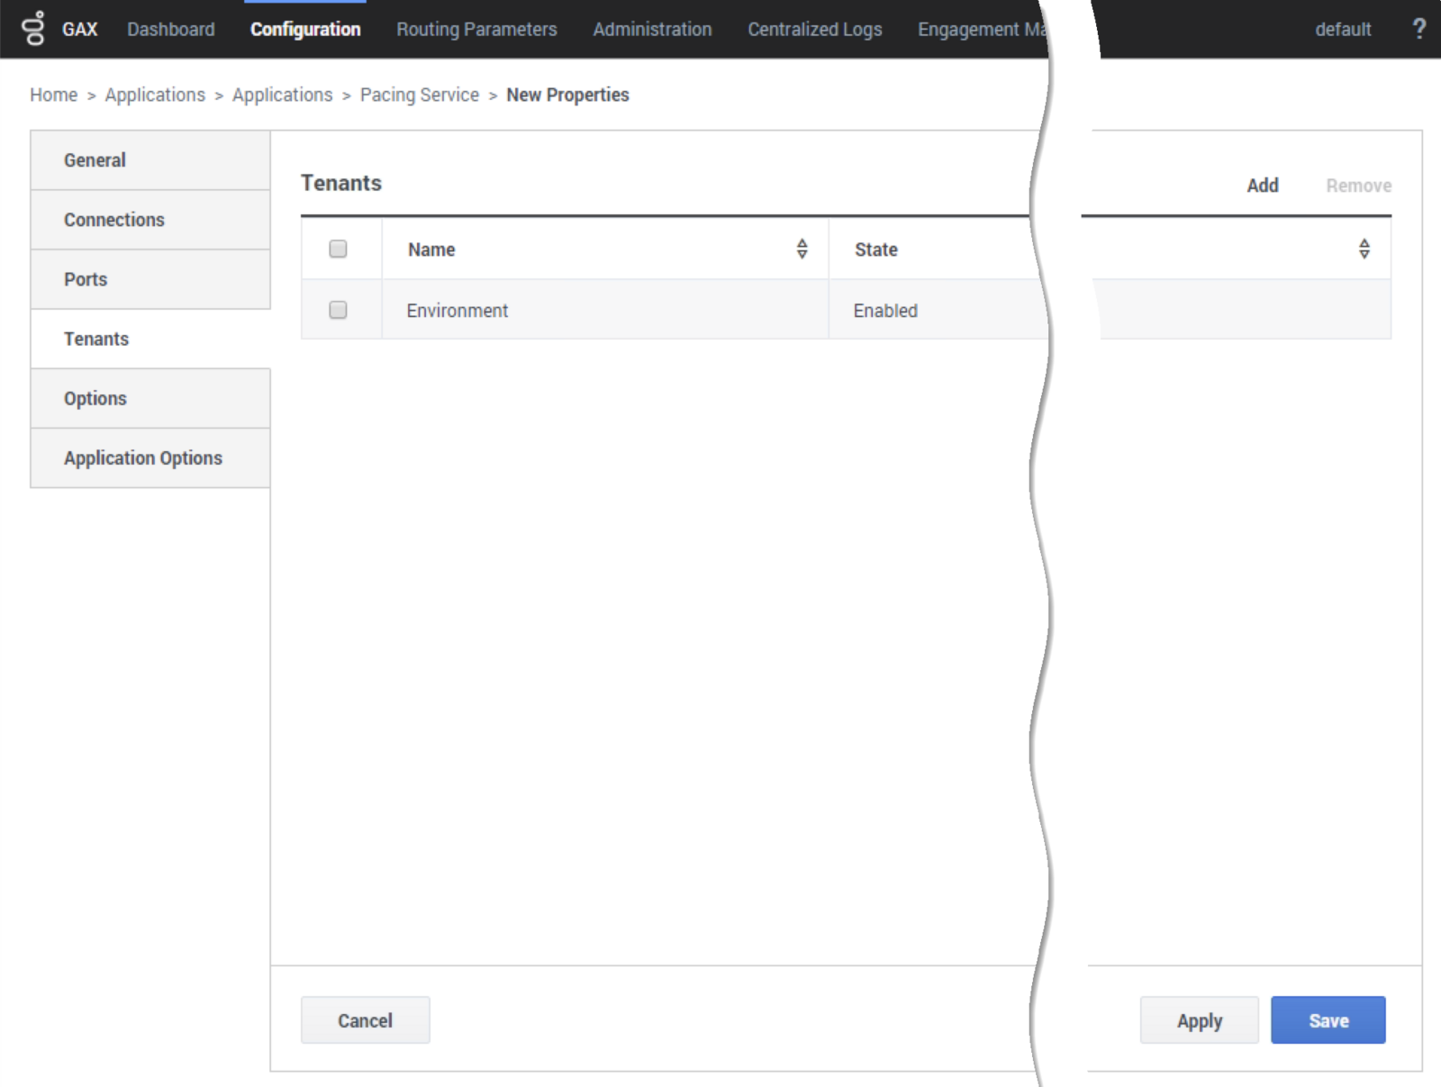Sort tenants by Name column arrows

click(802, 249)
